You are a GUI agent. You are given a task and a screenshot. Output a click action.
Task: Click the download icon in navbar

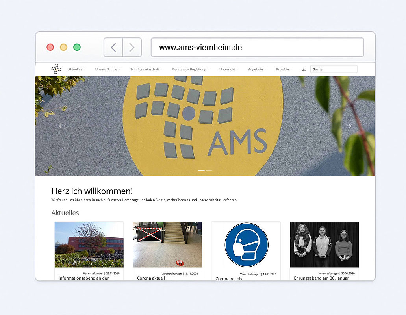(304, 69)
